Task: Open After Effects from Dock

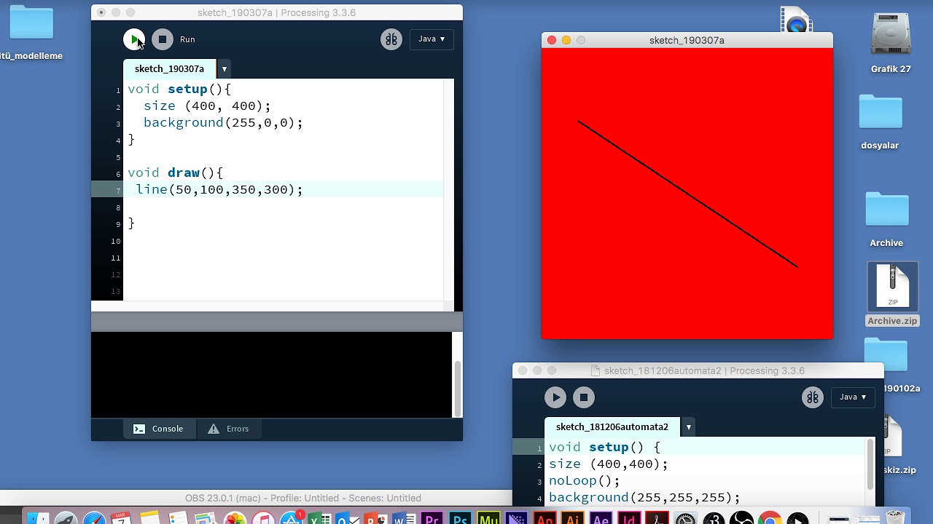Action: point(601,517)
